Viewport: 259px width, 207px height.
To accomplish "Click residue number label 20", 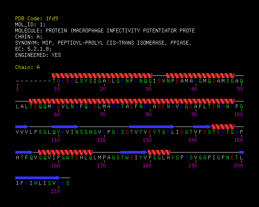I will [103, 89].
